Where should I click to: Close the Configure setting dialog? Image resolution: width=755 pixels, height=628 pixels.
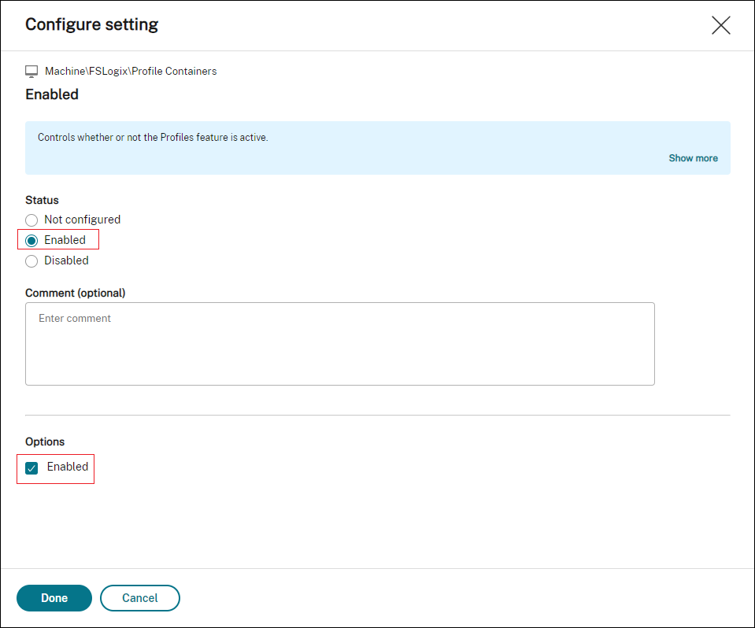720,25
